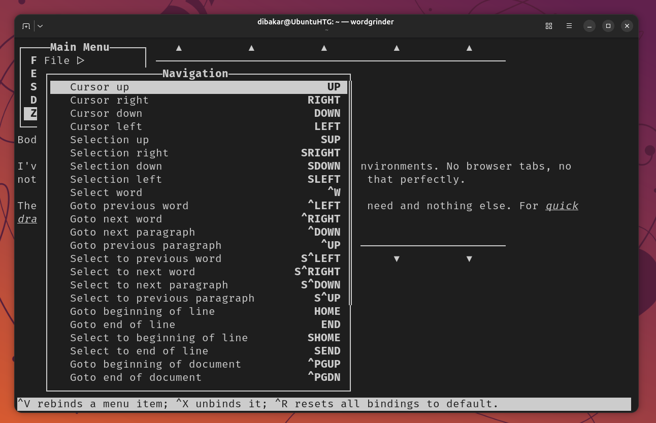Click the S shortcut letter in Main Menu
This screenshot has height=423, width=656.
click(x=34, y=87)
